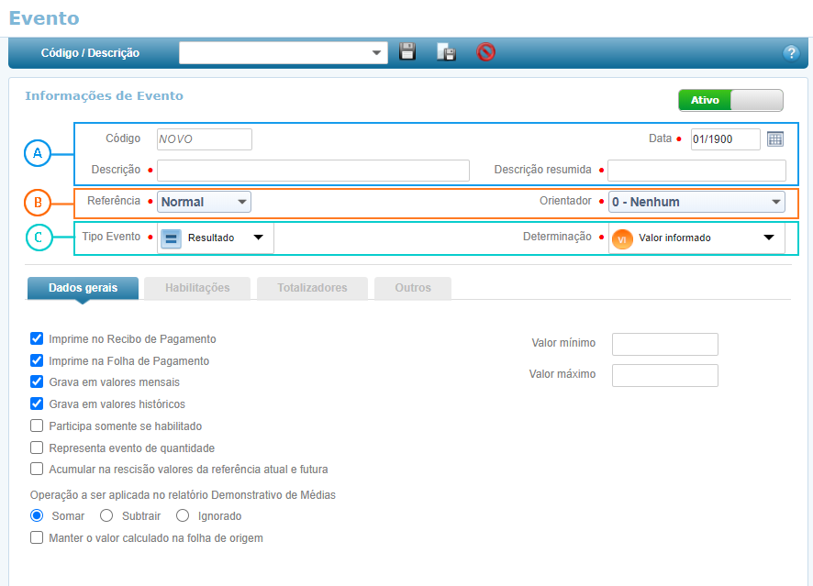This screenshot has width=813, height=586.
Task: Click the save-as-copy icon in toolbar
Action: pos(447,52)
